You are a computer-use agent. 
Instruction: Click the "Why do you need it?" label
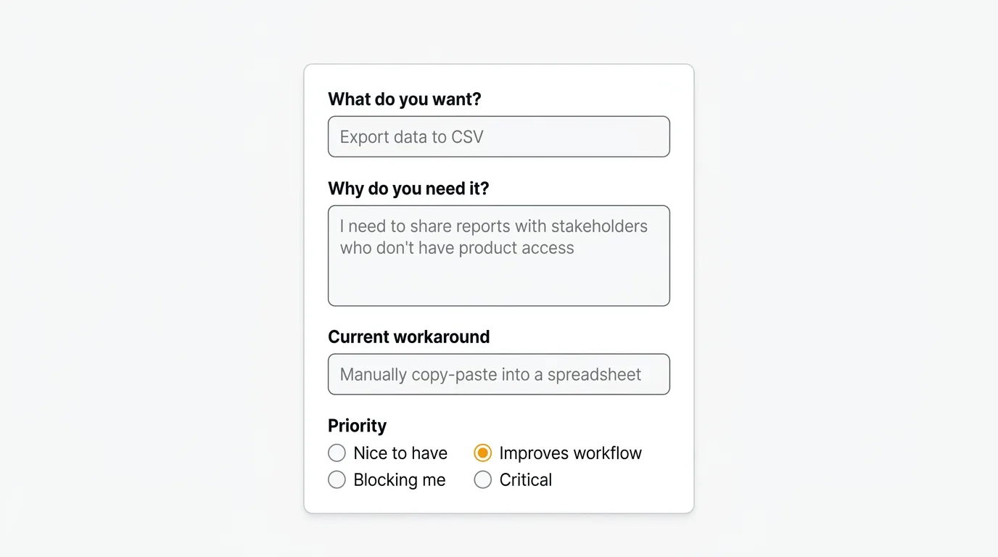click(408, 189)
